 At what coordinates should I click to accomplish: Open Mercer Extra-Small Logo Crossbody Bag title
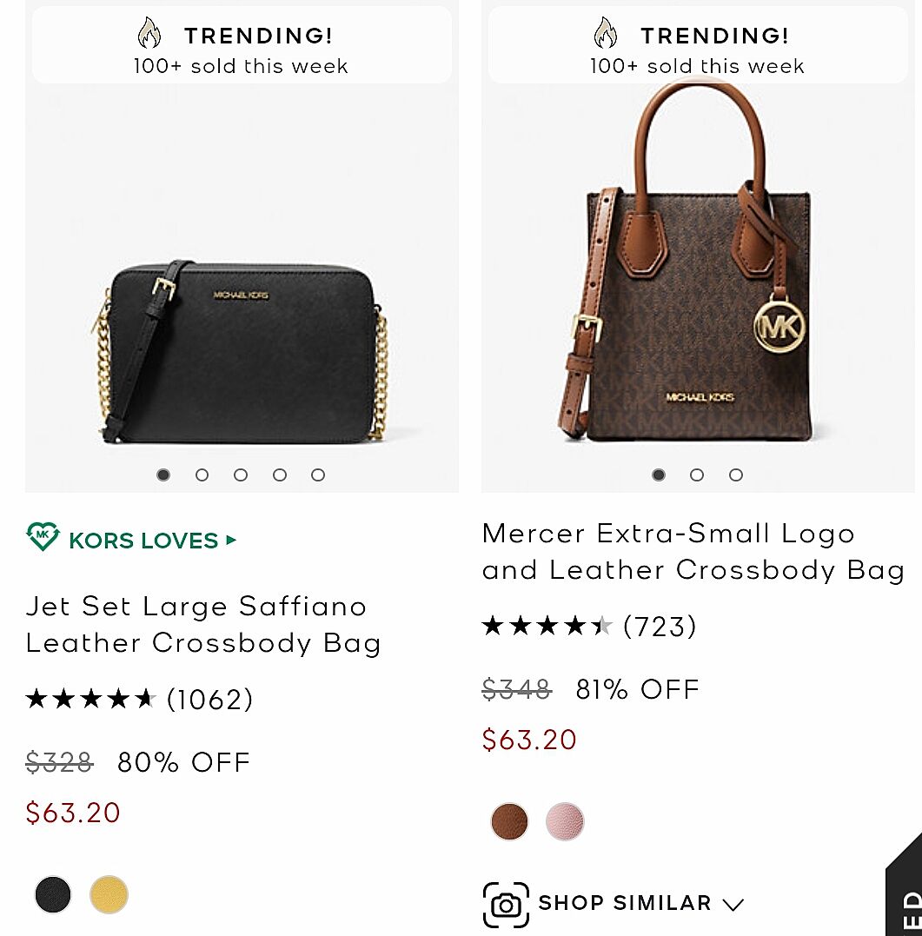[x=693, y=551]
